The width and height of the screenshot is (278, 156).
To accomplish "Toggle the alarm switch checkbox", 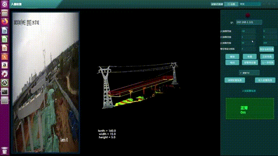I will [x=249, y=73].
